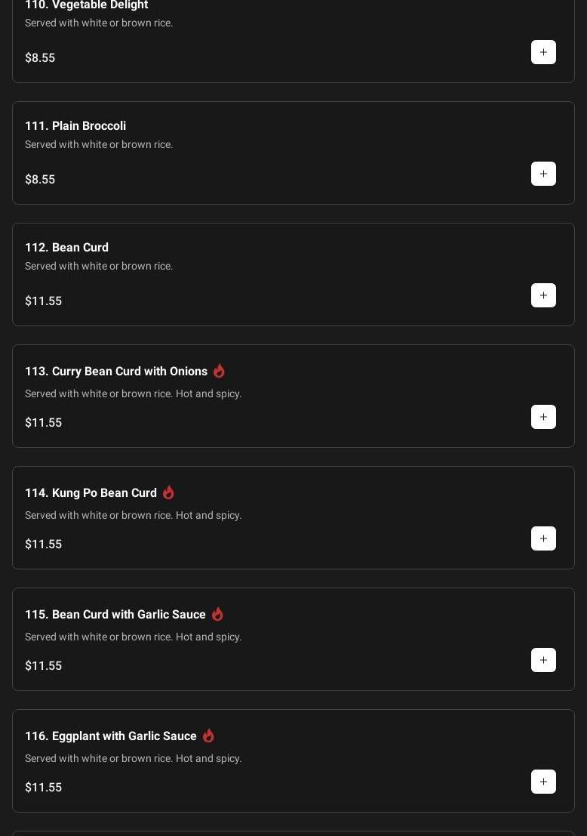Add Eggplant with Garlic Sauce to cart
Viewport: 587px width, 836px height.
pos(543,782)
